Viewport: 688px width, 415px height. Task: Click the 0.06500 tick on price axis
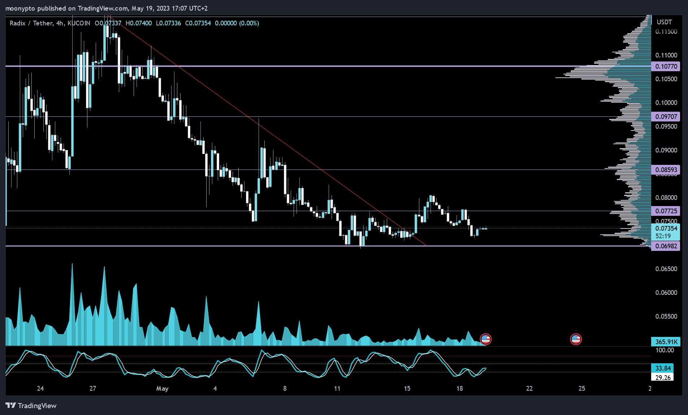[x=666, y=269]
